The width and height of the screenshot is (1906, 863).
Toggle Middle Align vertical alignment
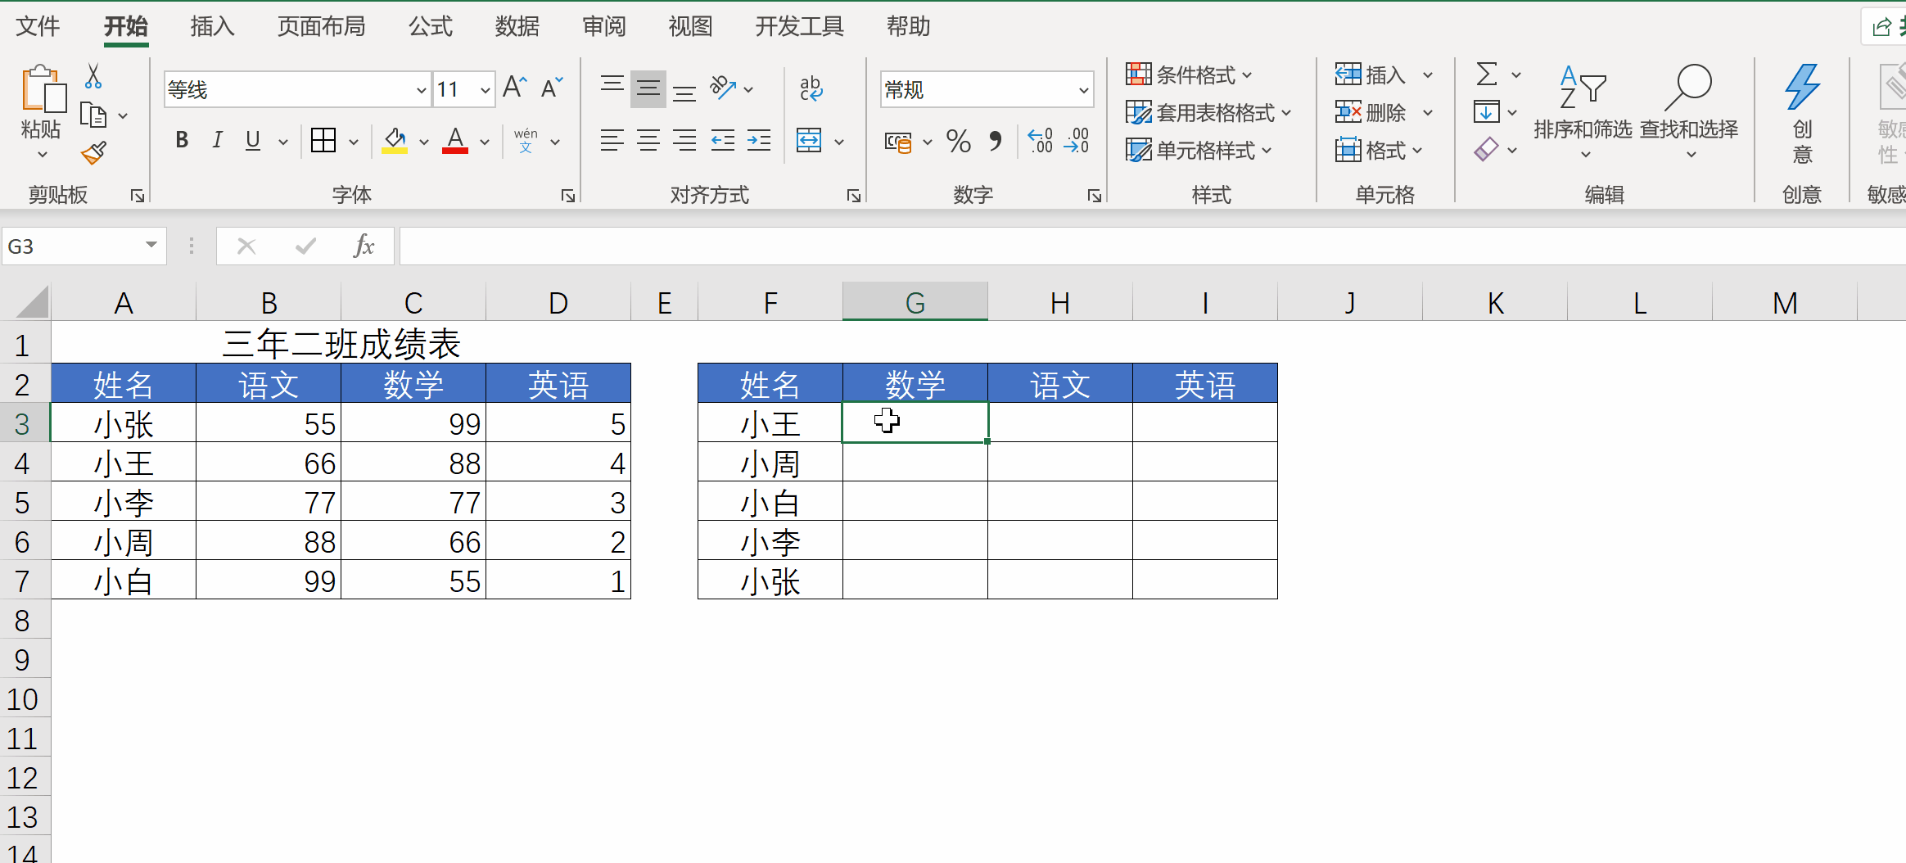pyautogui.click(x=648, y=88)
